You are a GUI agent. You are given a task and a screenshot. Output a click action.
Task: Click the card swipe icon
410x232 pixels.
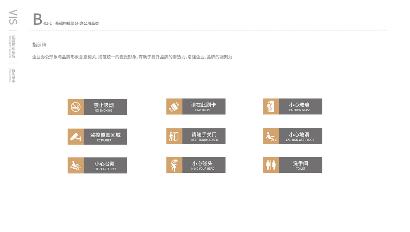tap(174, 106)
